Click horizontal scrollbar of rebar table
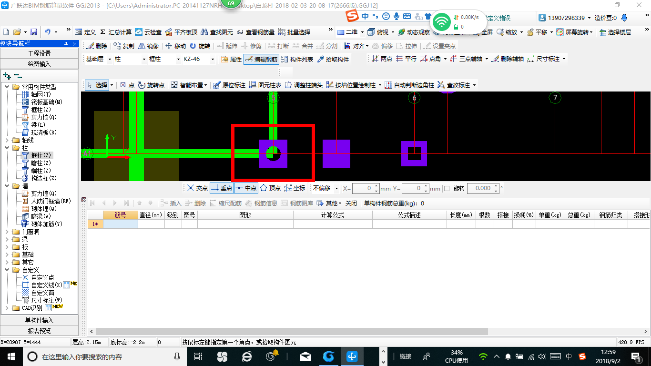The width and height of the screenshot is (651, 366). 292,332
